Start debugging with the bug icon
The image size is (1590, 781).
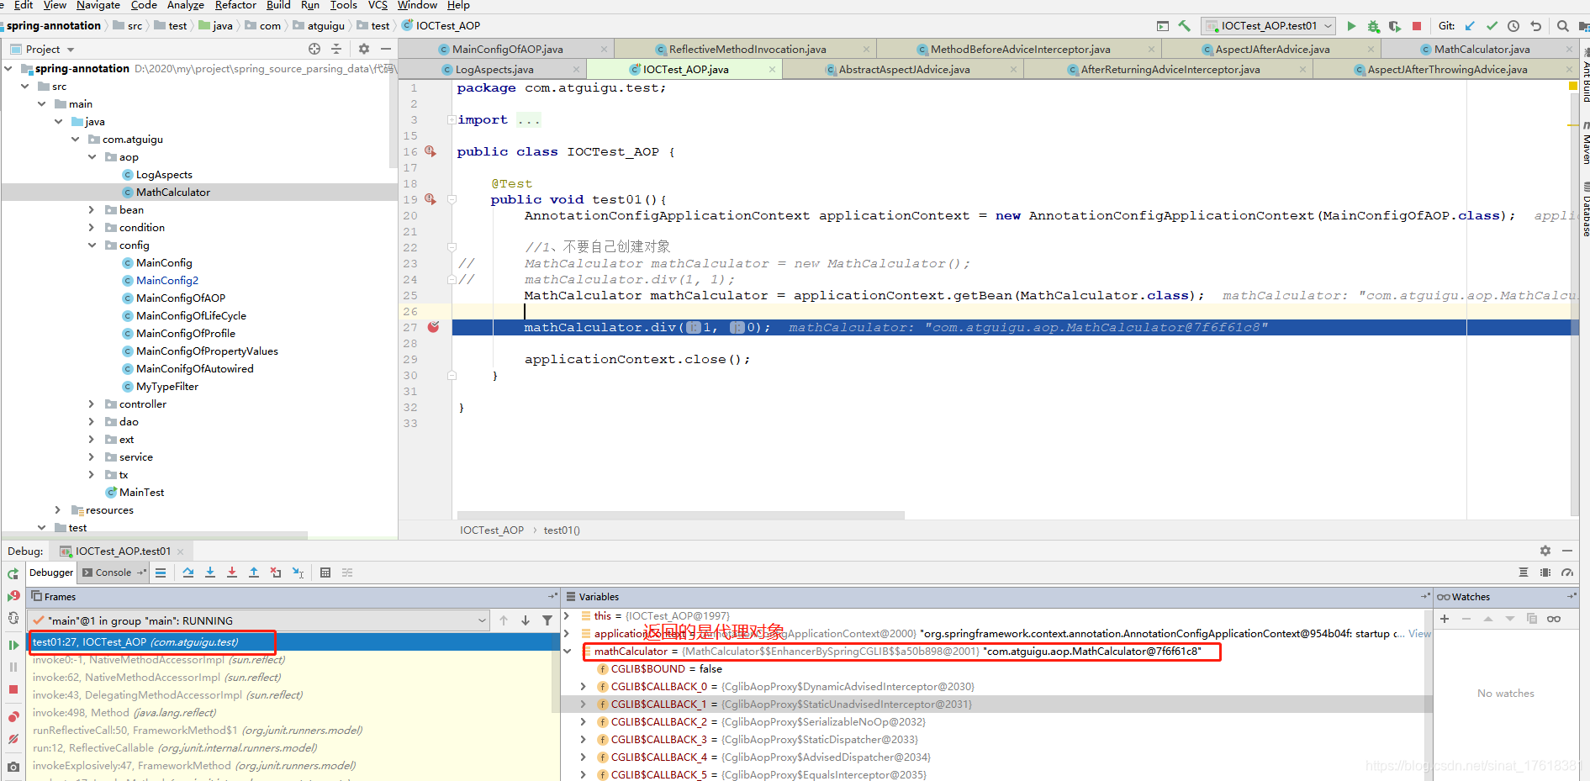pyautogui.click(x=1373, y=26)
